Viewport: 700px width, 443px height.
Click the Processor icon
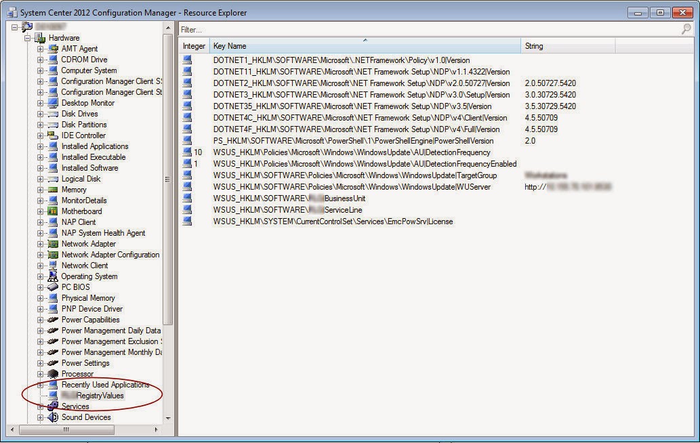click(x=53, y=374)
